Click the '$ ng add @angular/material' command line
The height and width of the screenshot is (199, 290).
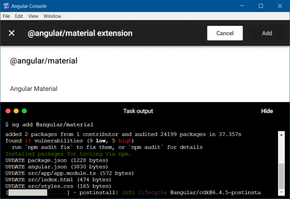point(50,125)
